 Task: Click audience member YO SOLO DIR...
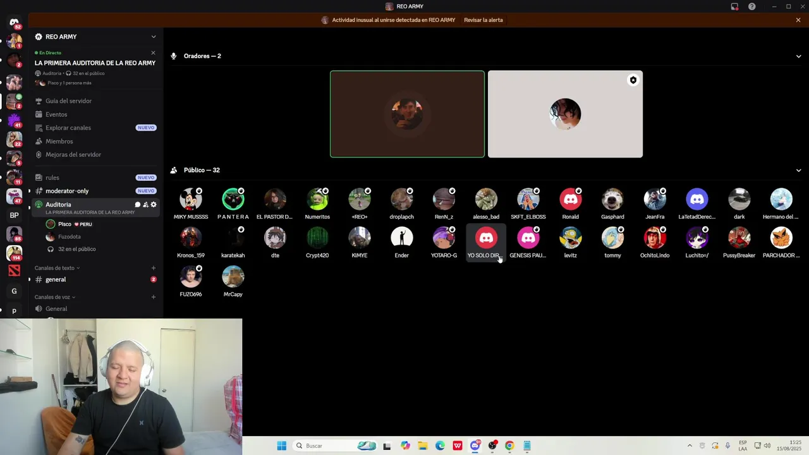point(486,243)
